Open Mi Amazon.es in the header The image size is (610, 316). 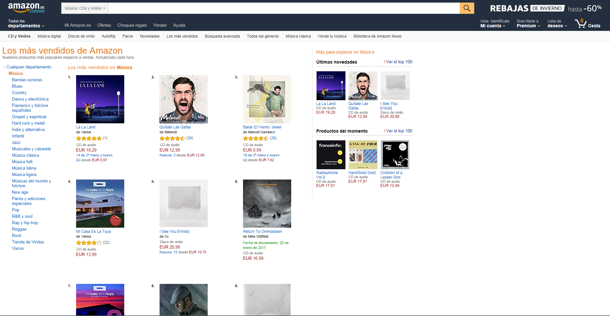(x=78, y=25)
